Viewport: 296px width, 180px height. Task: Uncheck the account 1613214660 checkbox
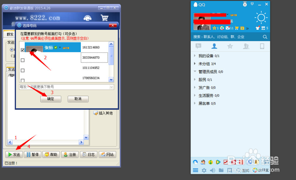click(x=23, y=50)
